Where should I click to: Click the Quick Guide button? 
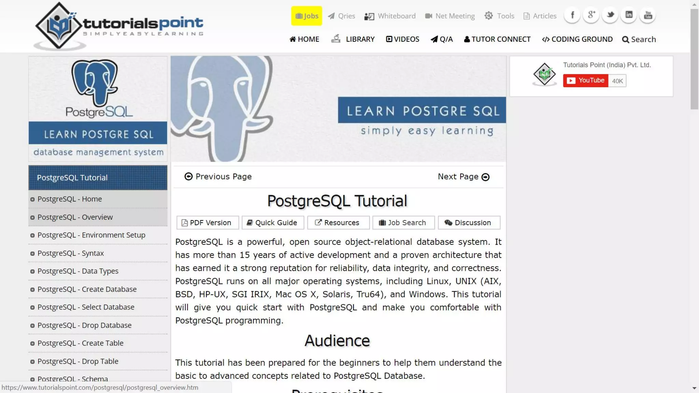(272, 223)
